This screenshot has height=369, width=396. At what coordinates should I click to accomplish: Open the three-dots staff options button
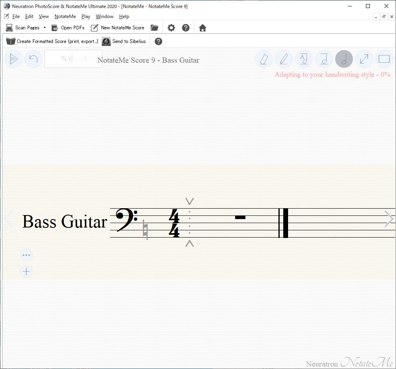coord(26,255)
